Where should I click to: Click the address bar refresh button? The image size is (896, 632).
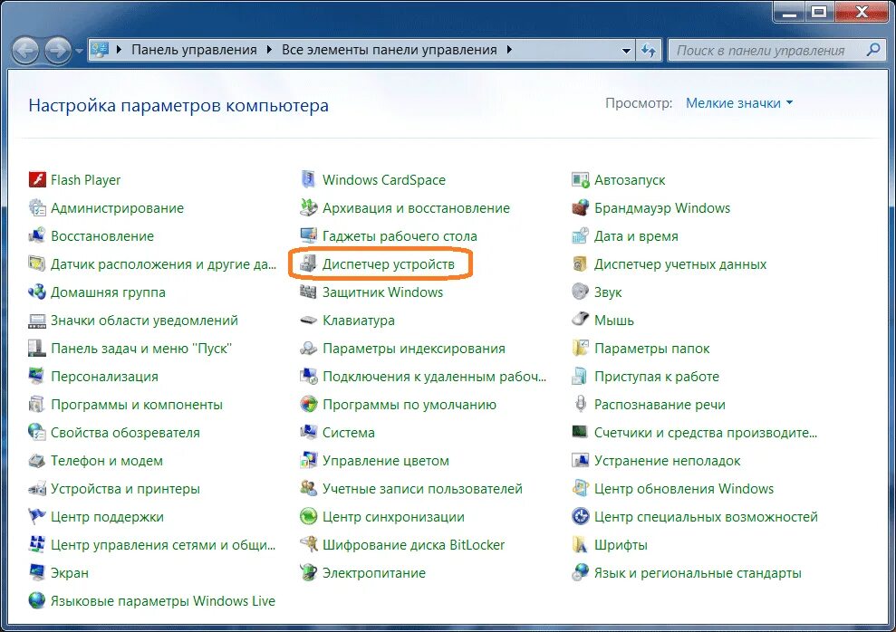click(649, 50)
